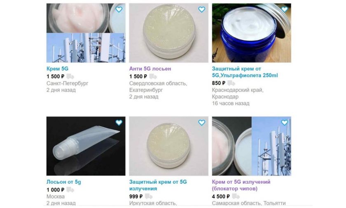
Task: View the blue jar cream photo
Action: point(251,33)
